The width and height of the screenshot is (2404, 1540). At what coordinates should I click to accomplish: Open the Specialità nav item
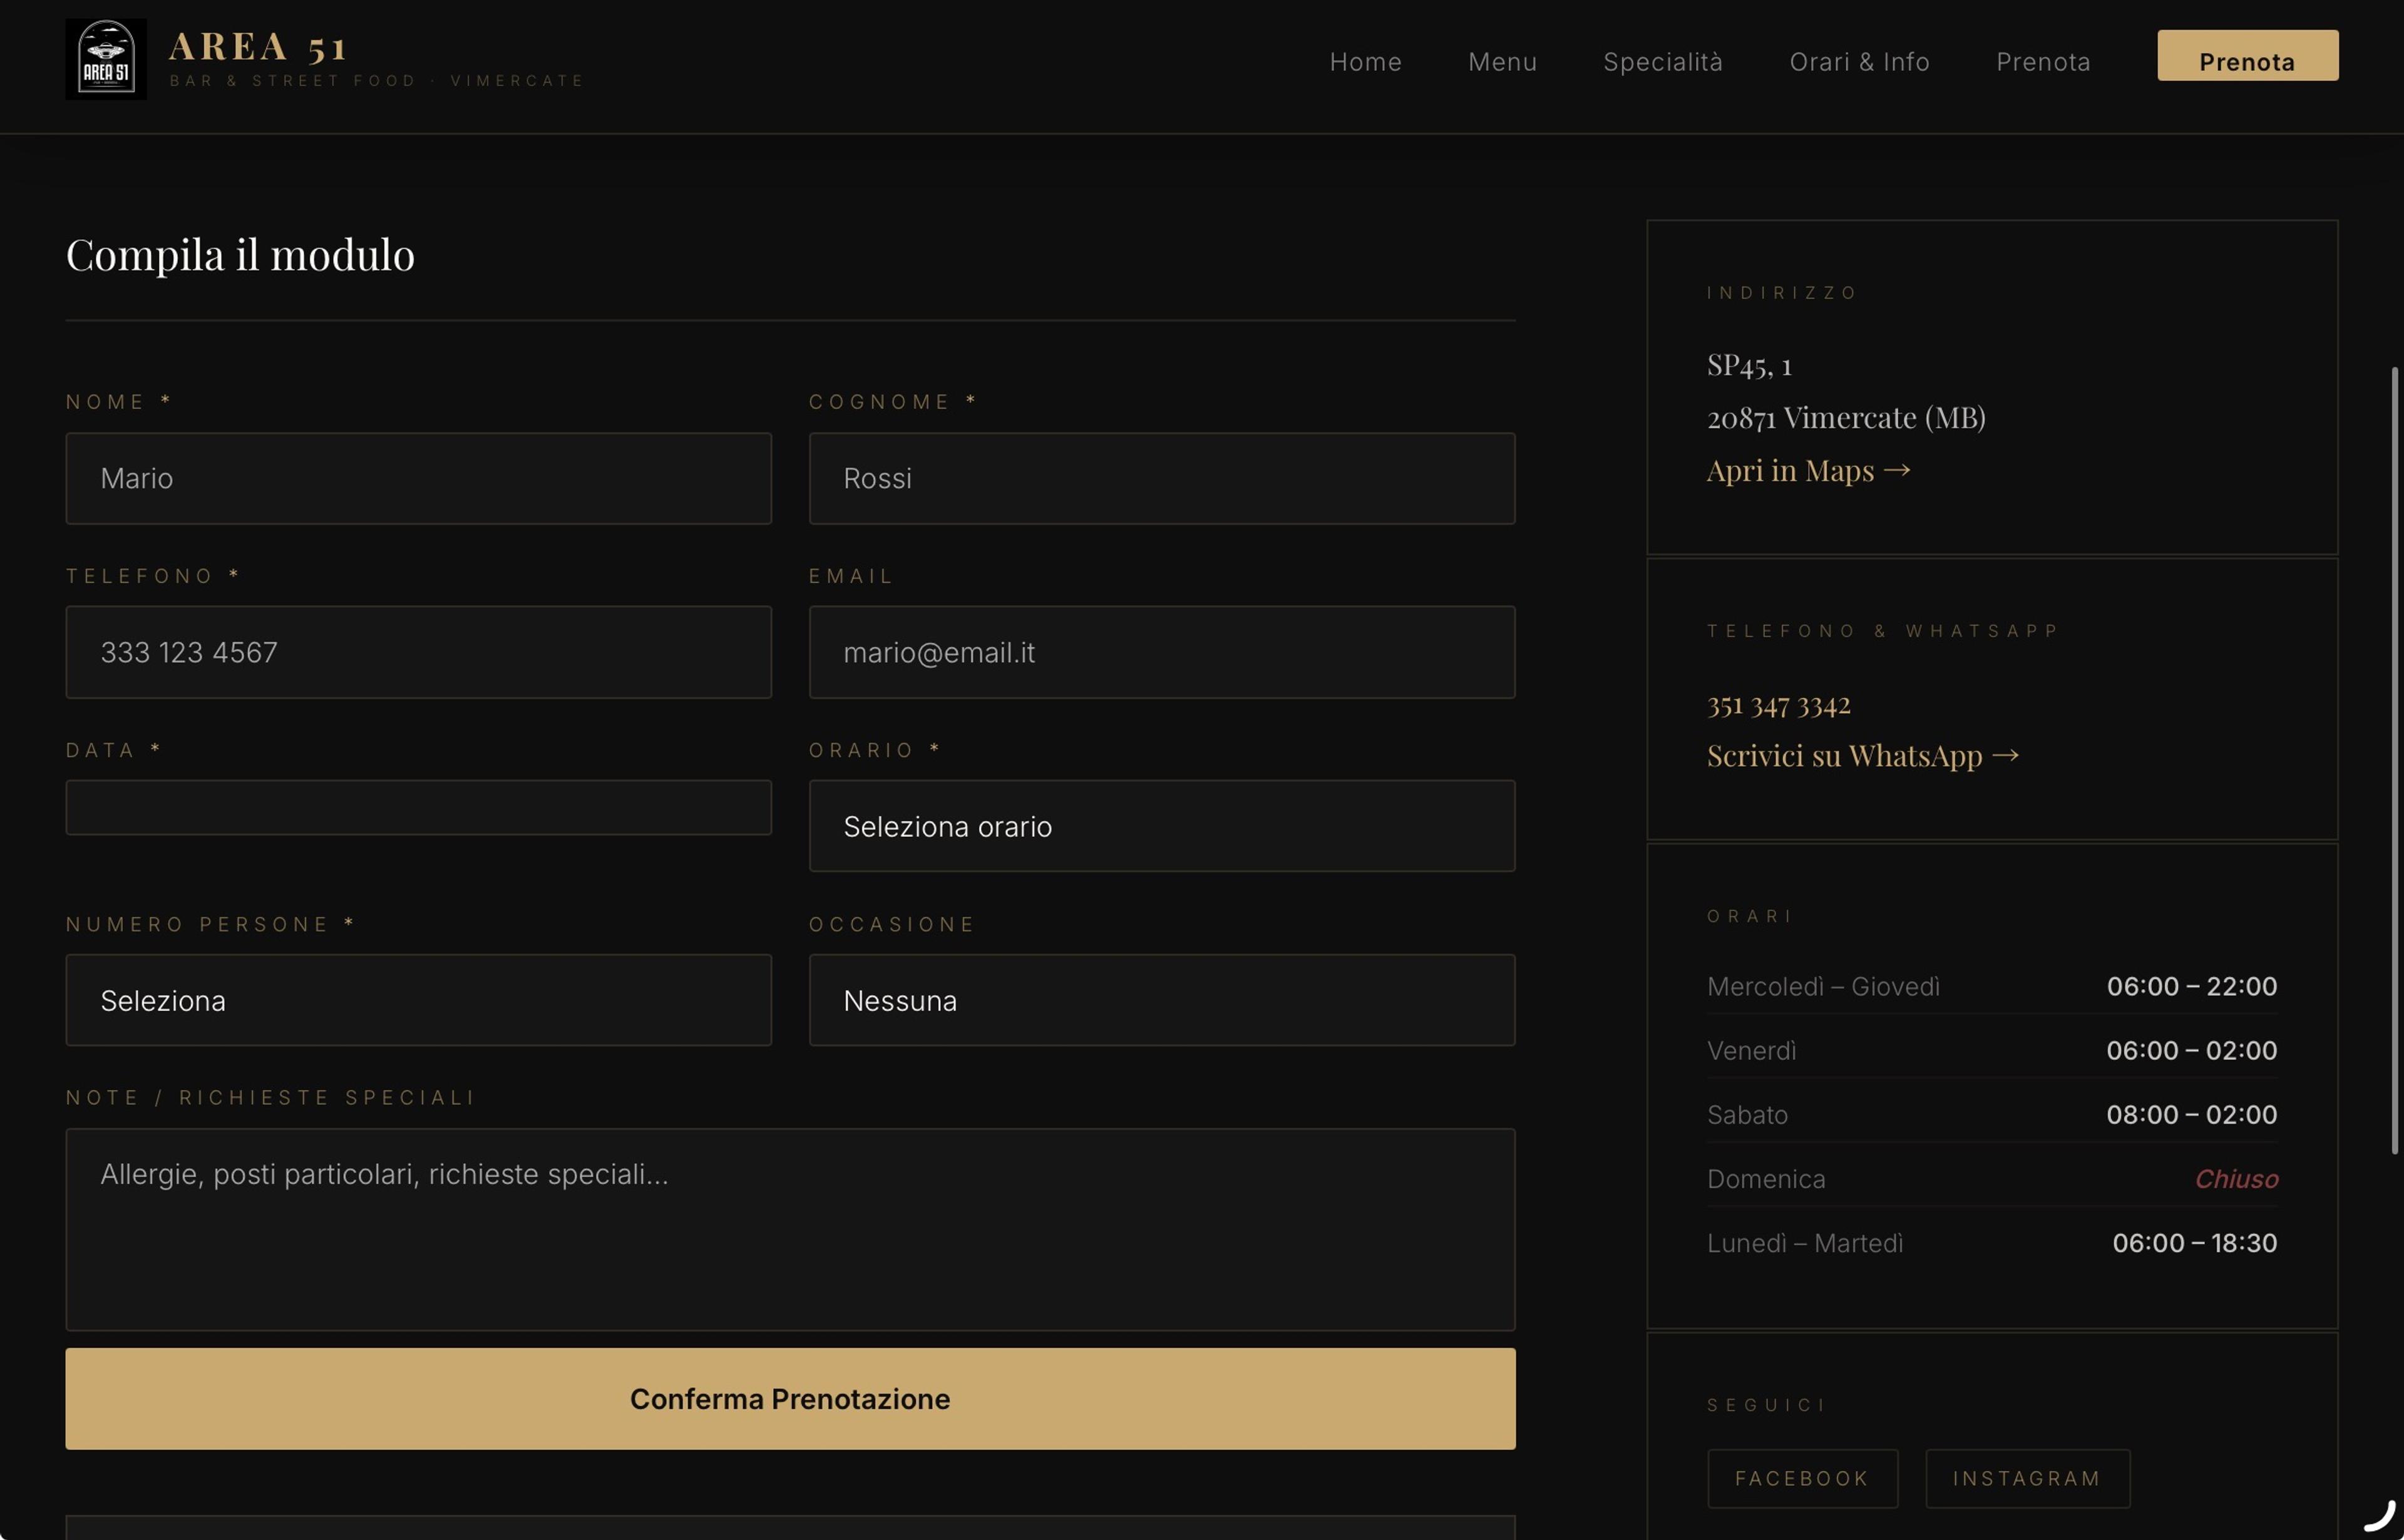(x=1663, y=62)
